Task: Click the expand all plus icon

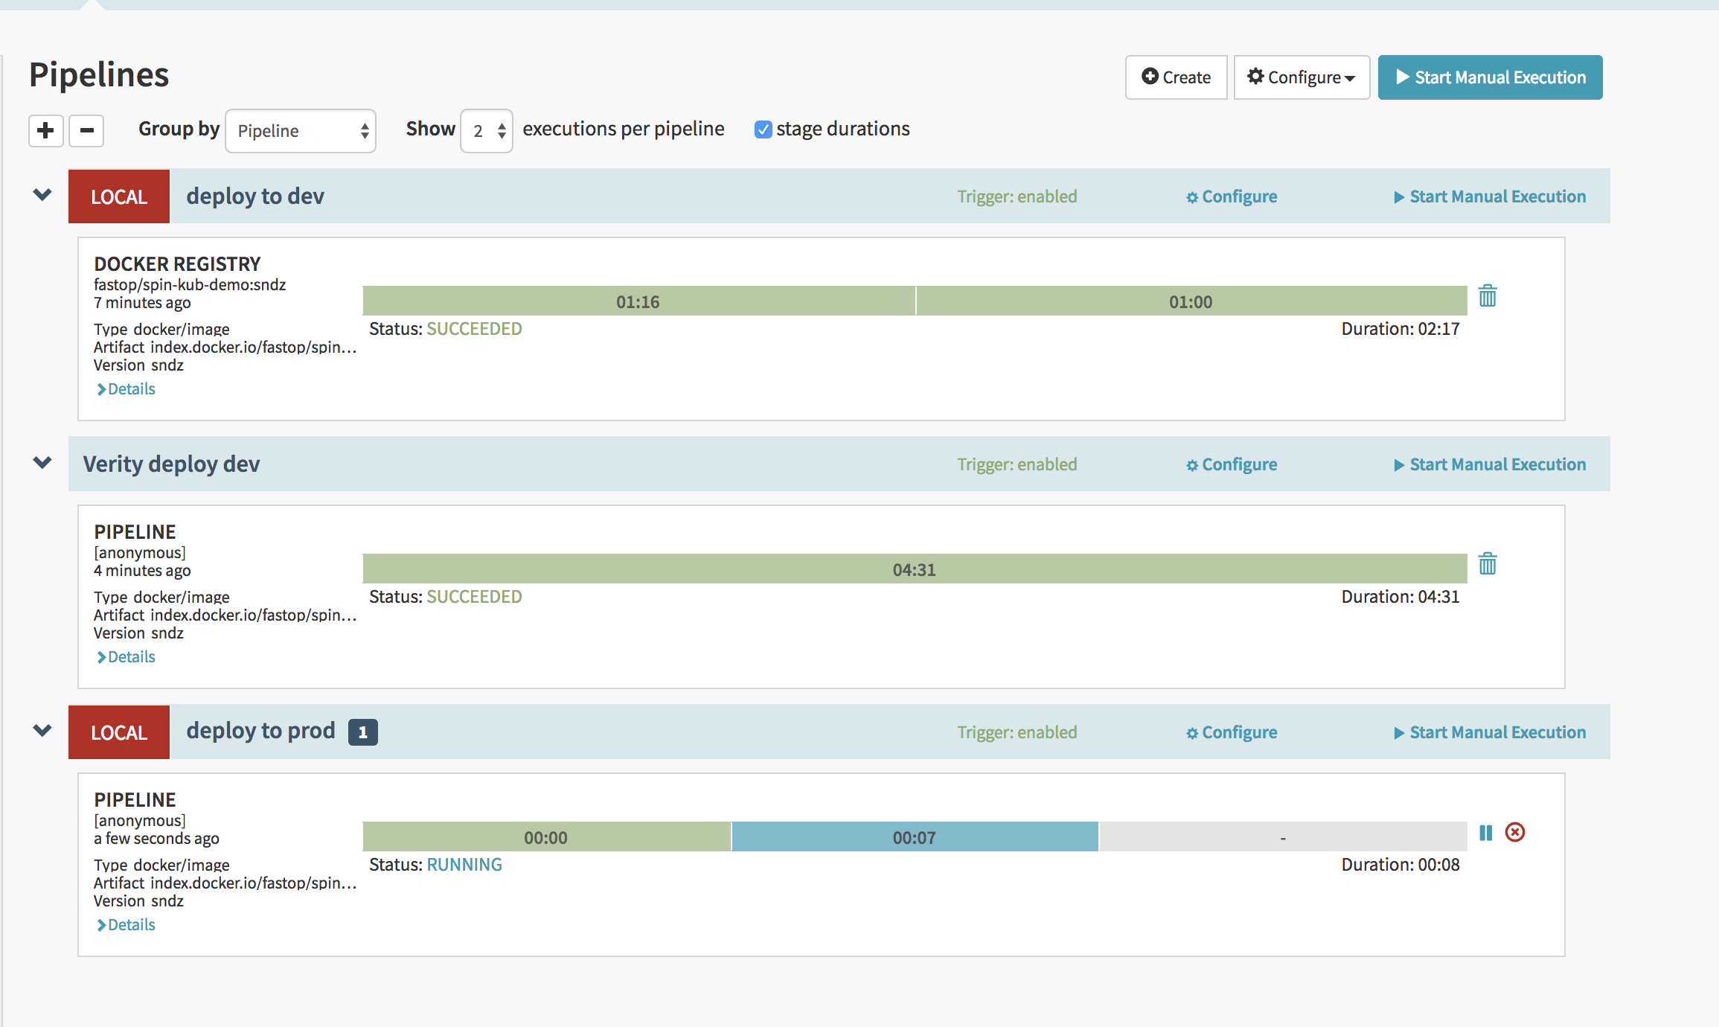Action: point(45,131)
